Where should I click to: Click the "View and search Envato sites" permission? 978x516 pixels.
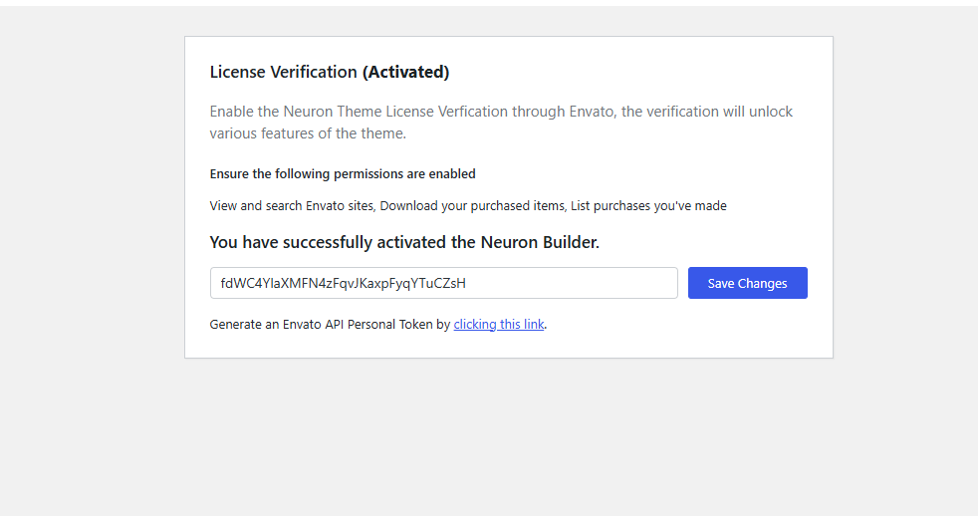[292, 206]
